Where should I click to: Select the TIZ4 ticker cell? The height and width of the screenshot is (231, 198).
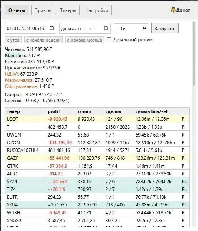pyautogui.click(x=25, y=189)
